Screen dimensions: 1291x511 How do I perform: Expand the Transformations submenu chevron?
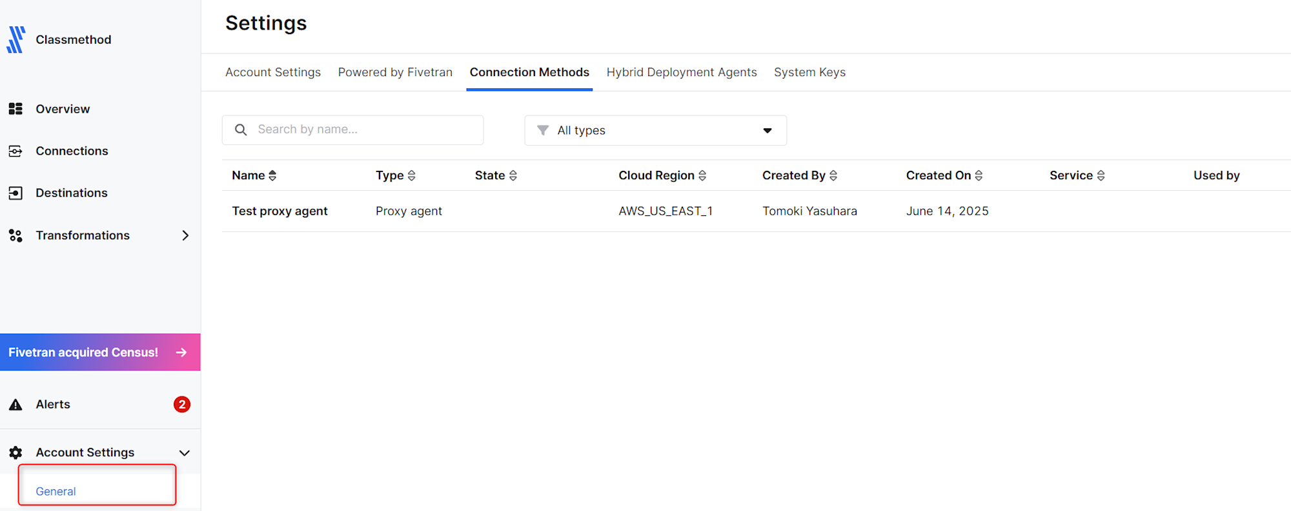(185, 235)
